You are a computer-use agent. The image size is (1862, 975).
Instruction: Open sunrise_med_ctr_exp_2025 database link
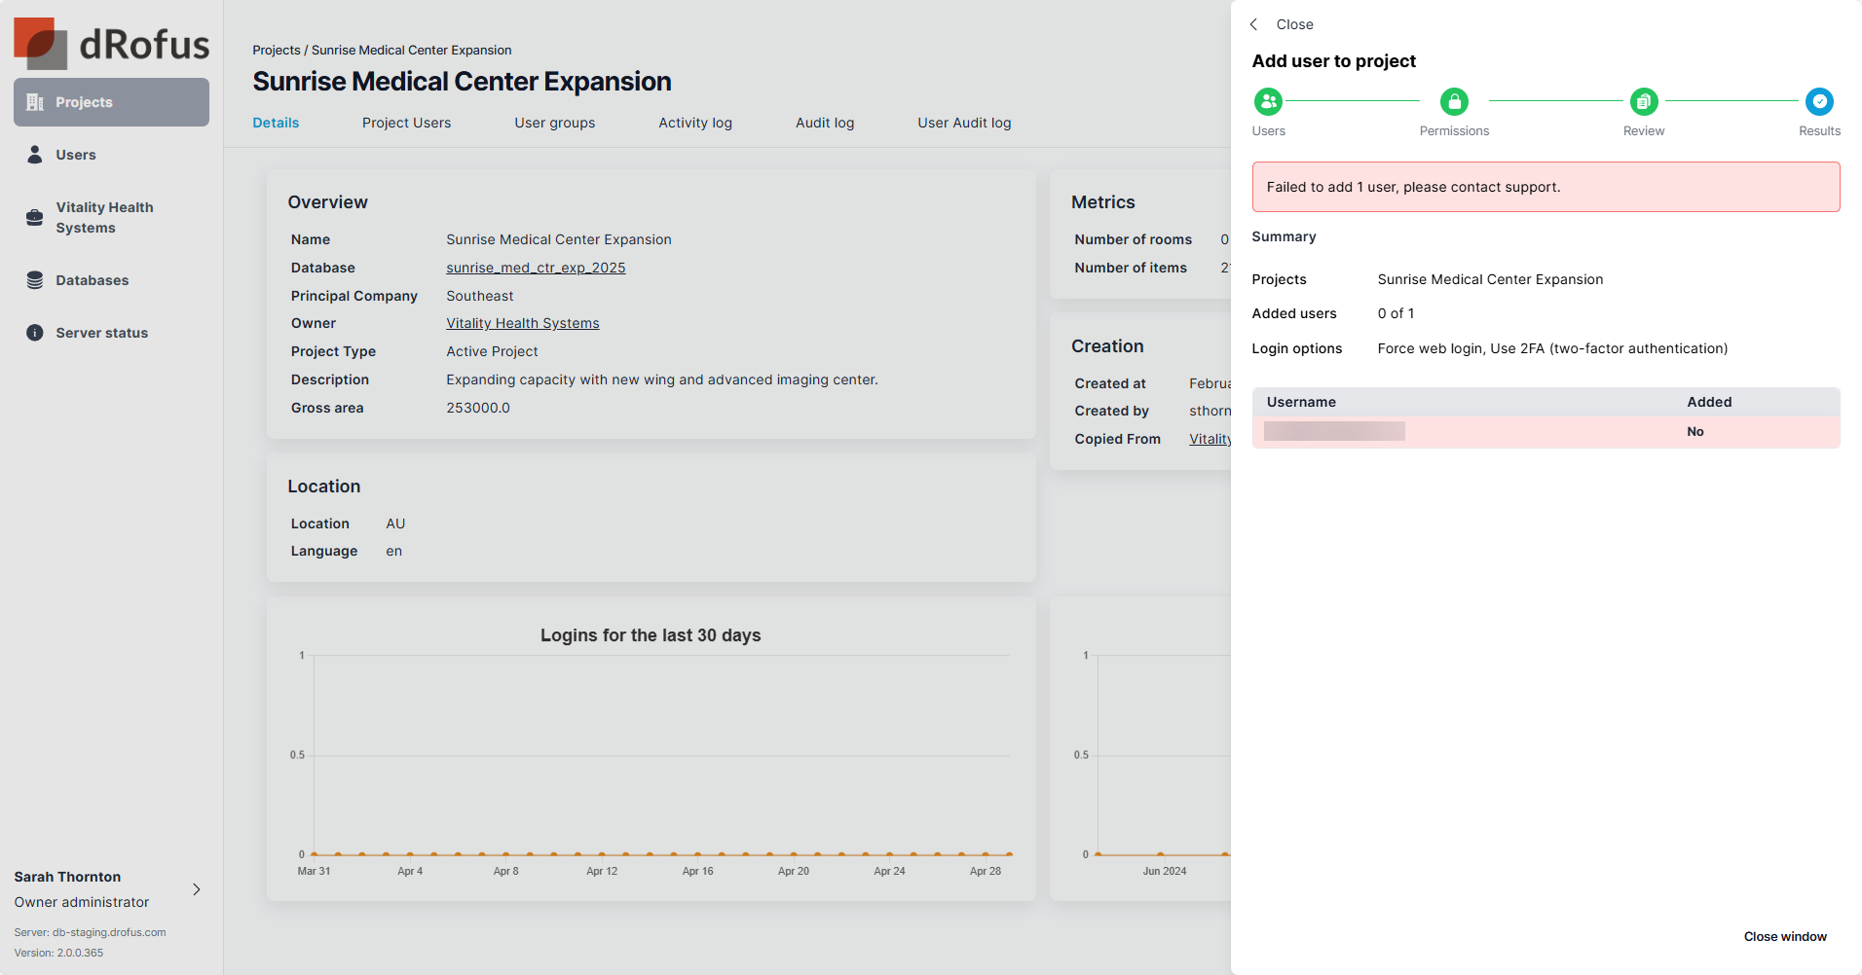click(x=536, y=268)
